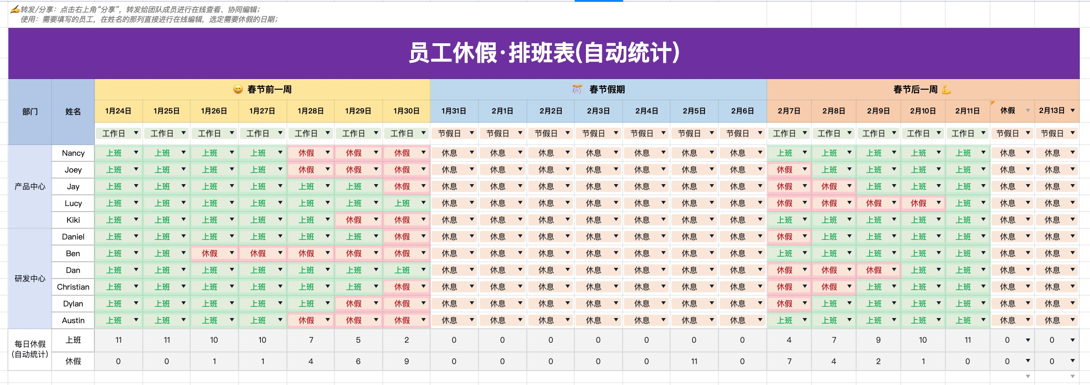Select the 每日休假(自动统计) cell
The width and height of the screenshot is (1090, 385).
pos(30,350)
